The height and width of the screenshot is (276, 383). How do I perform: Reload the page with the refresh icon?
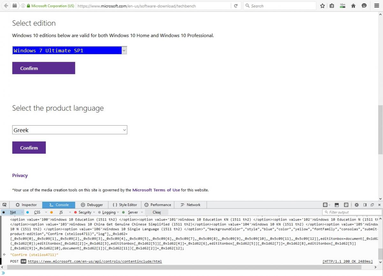tap(236, 6)
